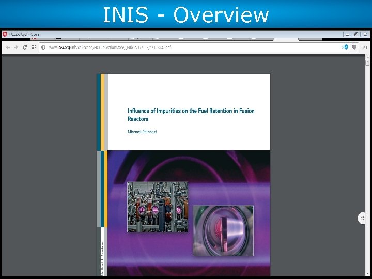Click the vertical scrollbar down arrow
The width and height of the screenshot is (372, 279).
368,273
